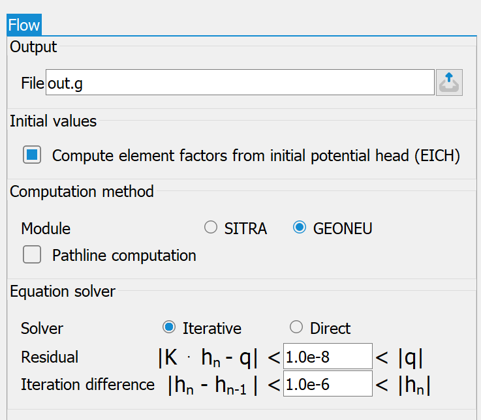481x420 pixels.
Task: Click the Computation method group heading
Action: [x=82, y=192]
